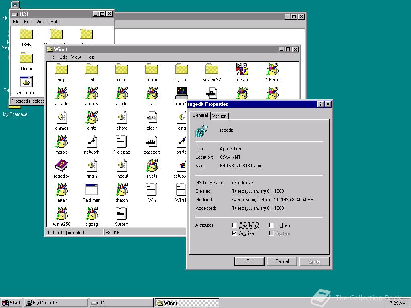Viewport: 411px width, 308px height.
Task: Open View menu in C: window
Action: point(41,22)
